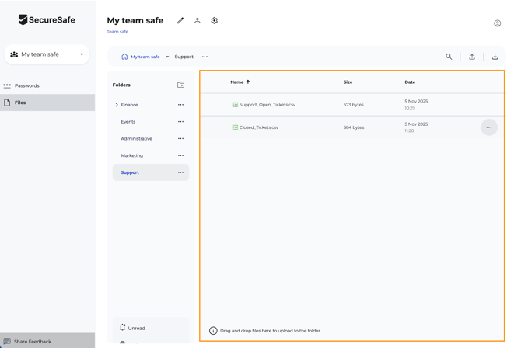Go to home icon in breadcrumb
Viewport: 521px width, 348px height.
[x=124, y=57]
